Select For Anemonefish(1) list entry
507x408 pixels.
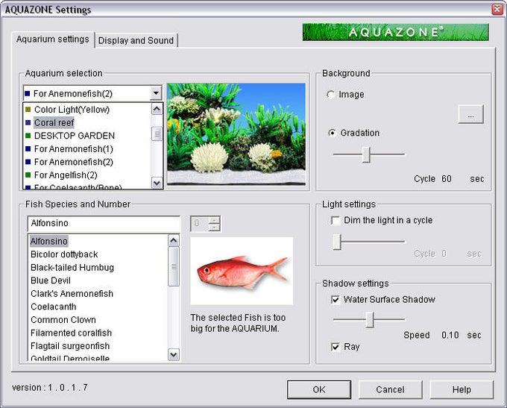pyautogui.click(x=73, y=149)
